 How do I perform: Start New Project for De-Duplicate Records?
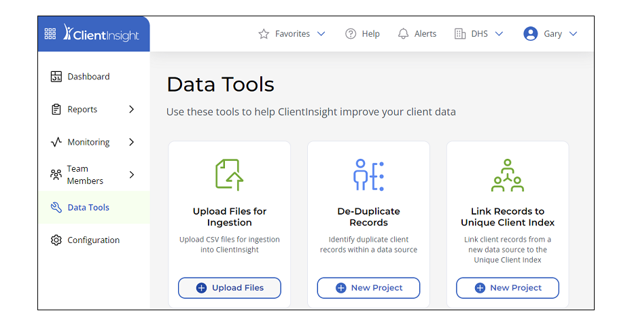(x=368, y=288)
